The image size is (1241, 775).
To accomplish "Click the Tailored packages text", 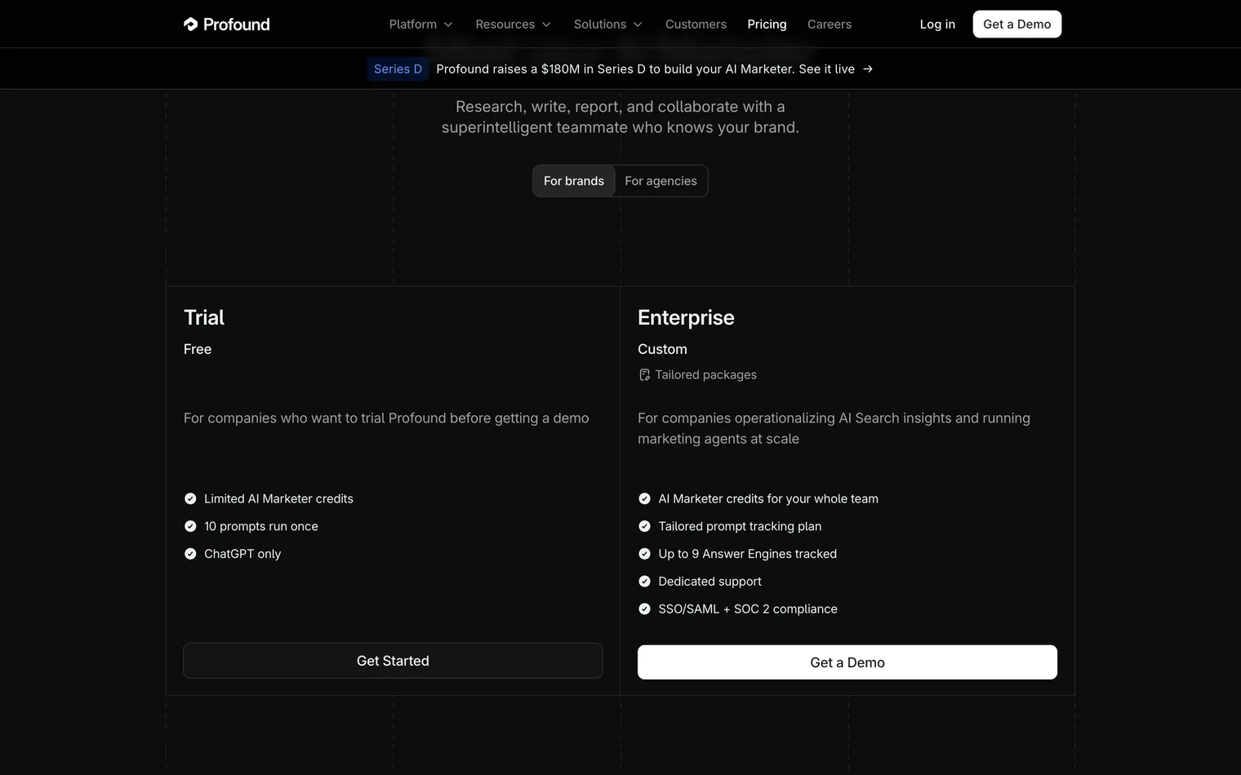I will [705, 375].
